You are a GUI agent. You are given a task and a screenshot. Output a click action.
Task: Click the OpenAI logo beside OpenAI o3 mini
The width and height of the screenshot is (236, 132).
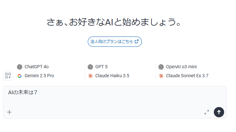coord(161,67)
